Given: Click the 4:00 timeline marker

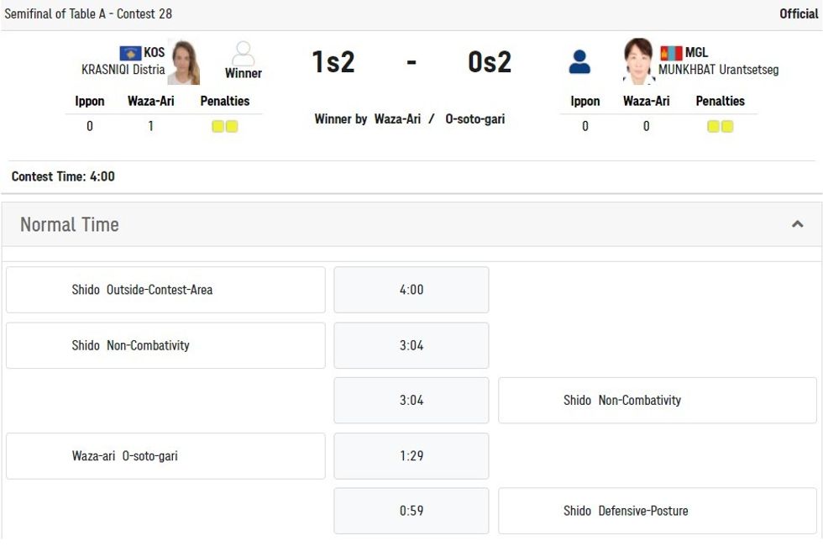Looking at the screenshot, I should coord(411,290).
